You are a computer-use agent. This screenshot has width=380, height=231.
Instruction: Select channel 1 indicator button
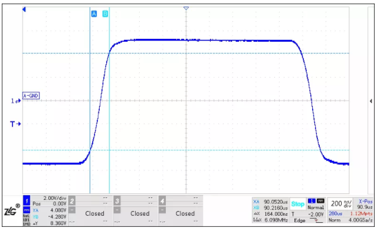(27, 200)
